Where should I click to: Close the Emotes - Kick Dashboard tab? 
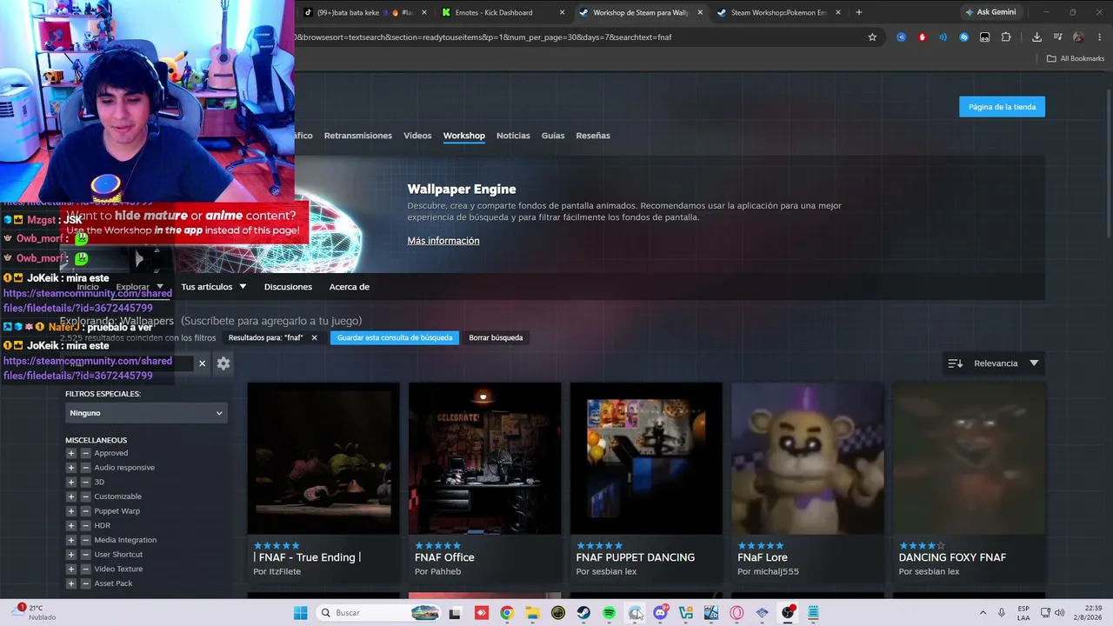(562, 12)
